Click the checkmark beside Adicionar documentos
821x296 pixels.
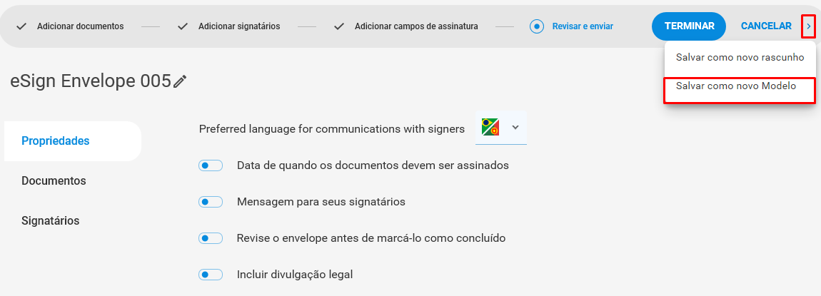21,26
